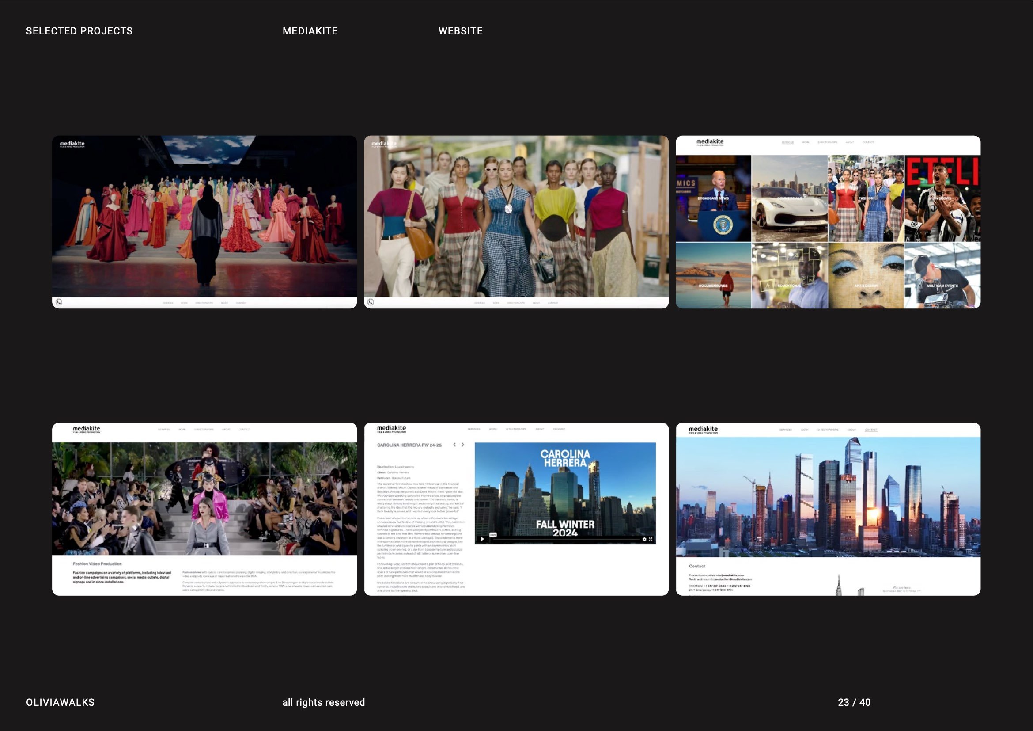This screenshot has width=1033, height=731.
Task: Open the Commercials tile with white car
Action: point(789,198)
